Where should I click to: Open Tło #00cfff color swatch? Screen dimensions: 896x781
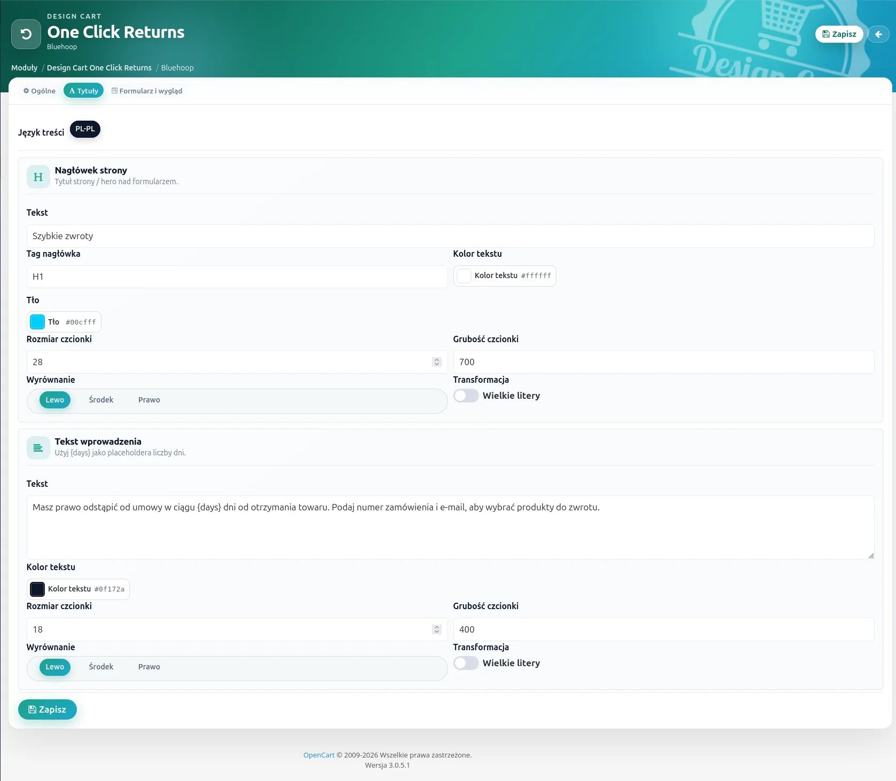(64, 322)
